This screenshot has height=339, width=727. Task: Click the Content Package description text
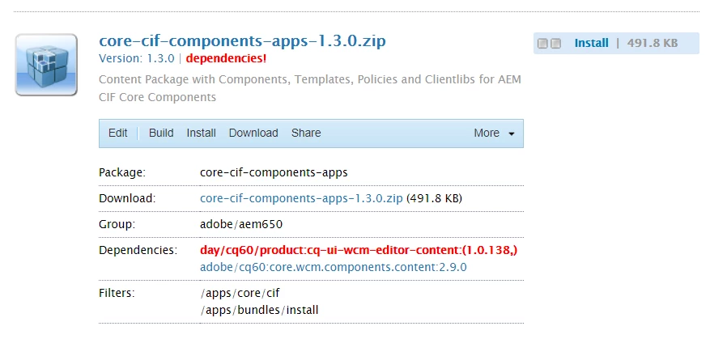click(x=310, y=88)
